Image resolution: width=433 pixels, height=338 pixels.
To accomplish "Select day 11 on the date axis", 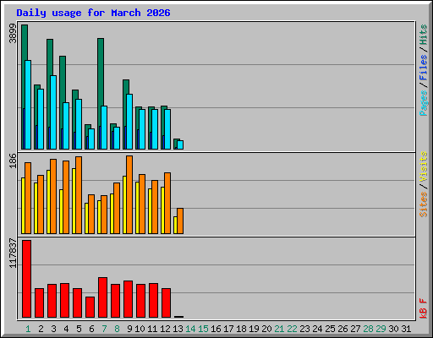I will [x=152, y=329].
